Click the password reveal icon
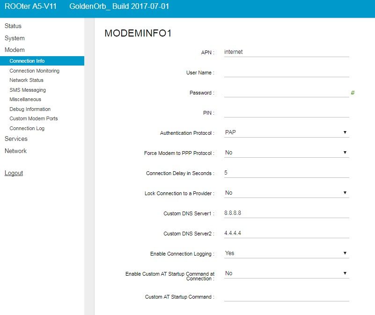 click(x=353, y=93)
